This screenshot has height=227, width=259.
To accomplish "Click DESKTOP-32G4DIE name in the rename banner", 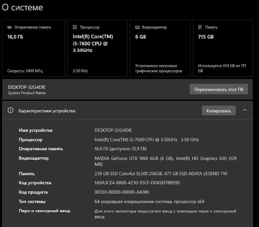I will 27,87.
